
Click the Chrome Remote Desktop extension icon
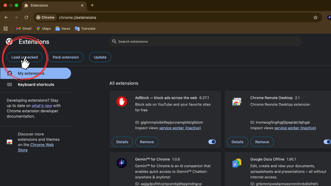pyautogui.click(x=237, y=101)
